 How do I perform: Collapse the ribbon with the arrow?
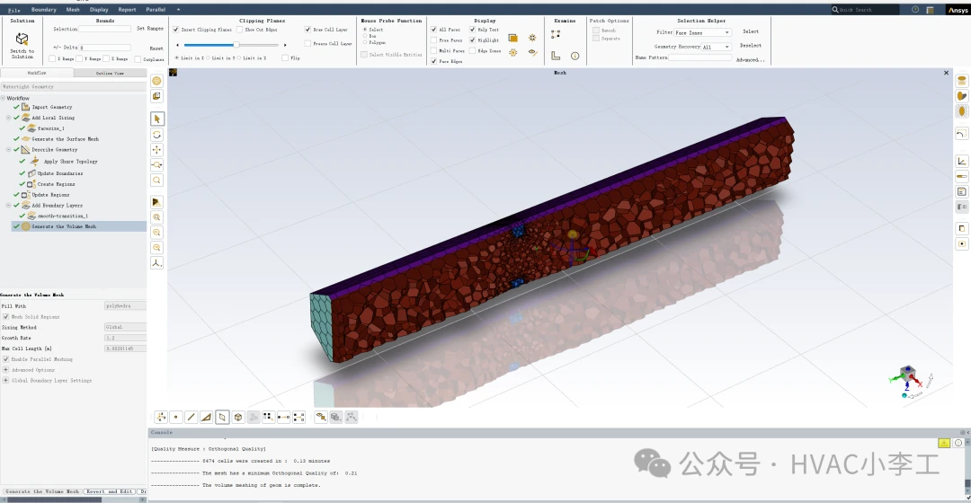click(x=178, y=9)
